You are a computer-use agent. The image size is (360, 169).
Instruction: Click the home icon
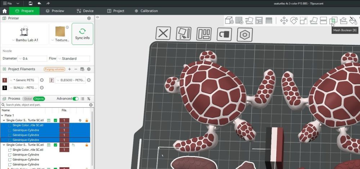click(5, 11)
